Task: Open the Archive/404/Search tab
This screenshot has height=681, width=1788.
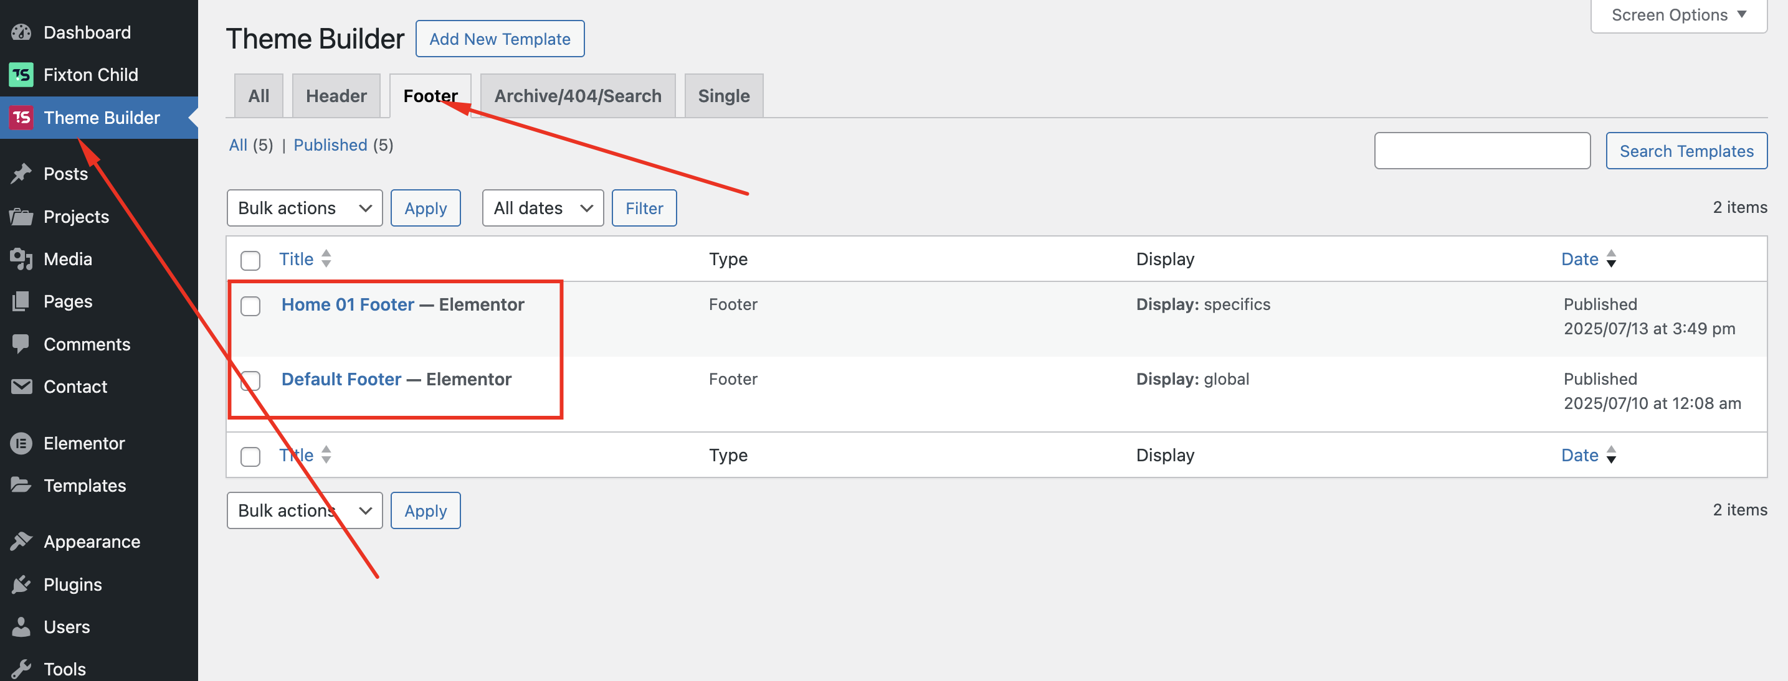Action: tap(578, 96)
